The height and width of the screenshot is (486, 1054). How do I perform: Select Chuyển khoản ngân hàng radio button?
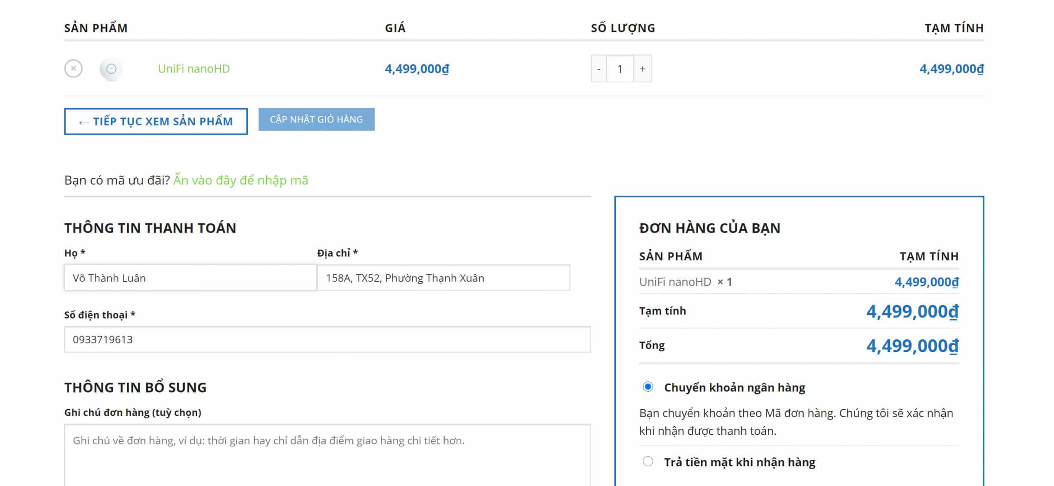click(648, 387)
